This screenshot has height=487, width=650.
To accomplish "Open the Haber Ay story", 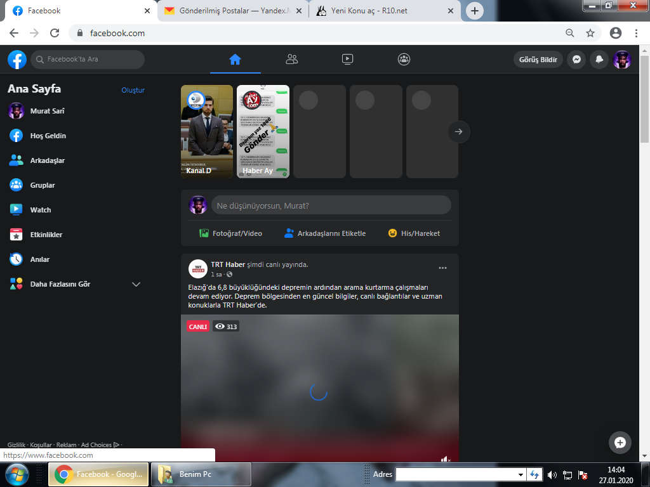I will [x=263, y=132].
